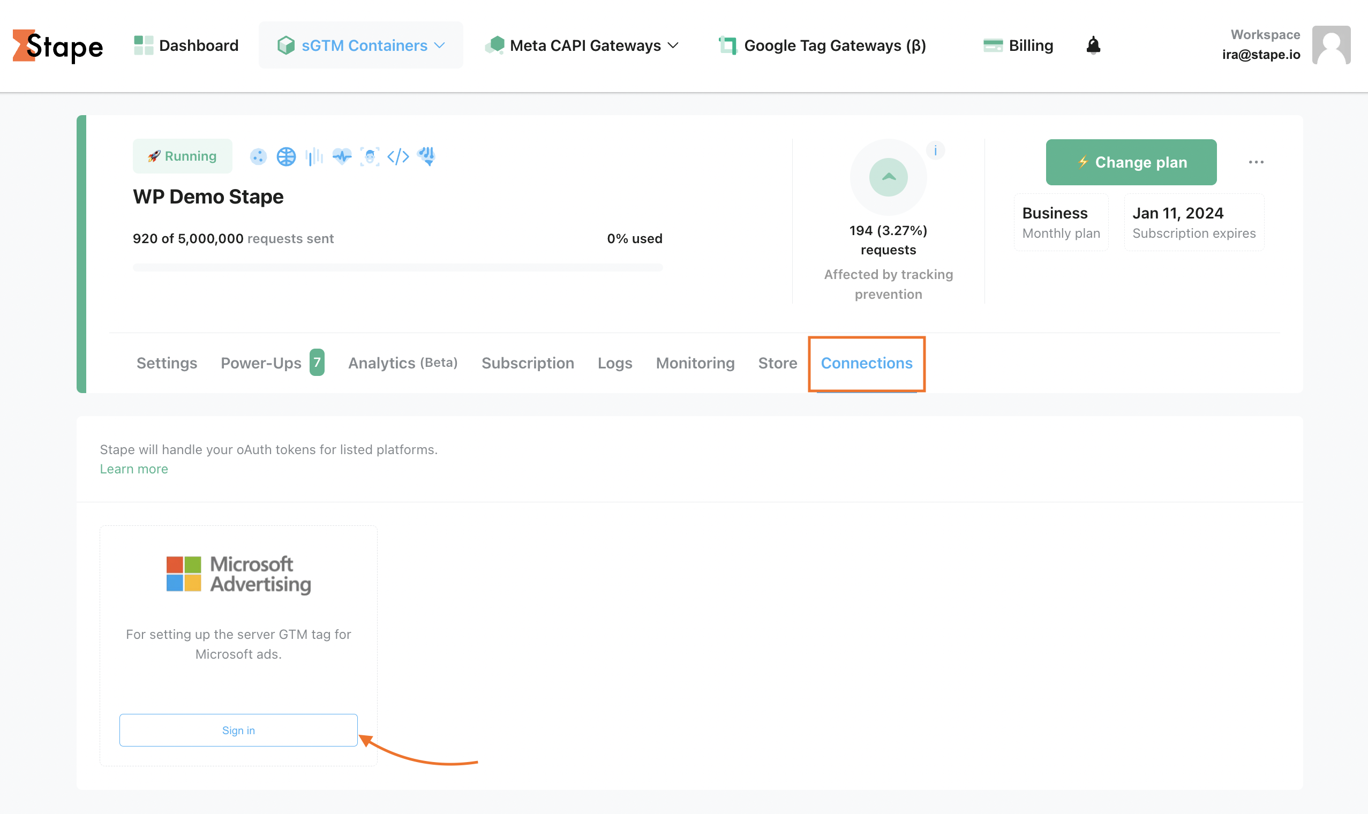Click the green Change plan button

click(x=1131, y=162)
